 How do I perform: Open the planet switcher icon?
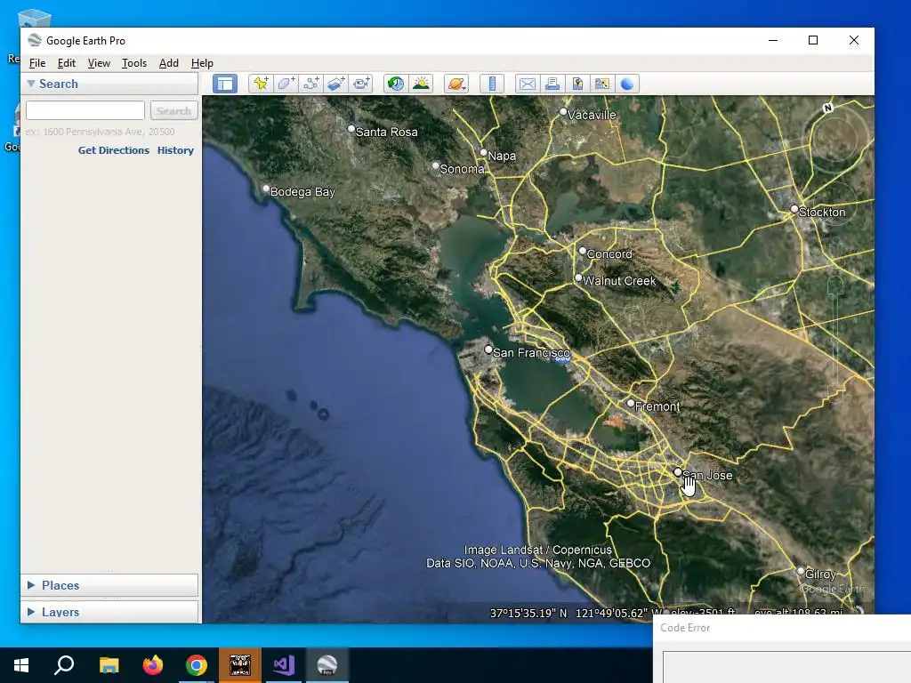pos(456,84)
